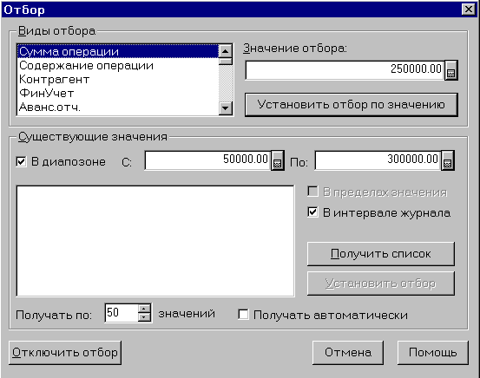This screenshot has height=378, width=480.
Task: Close the Отбор dialog window
Action: tap(468, 10)
